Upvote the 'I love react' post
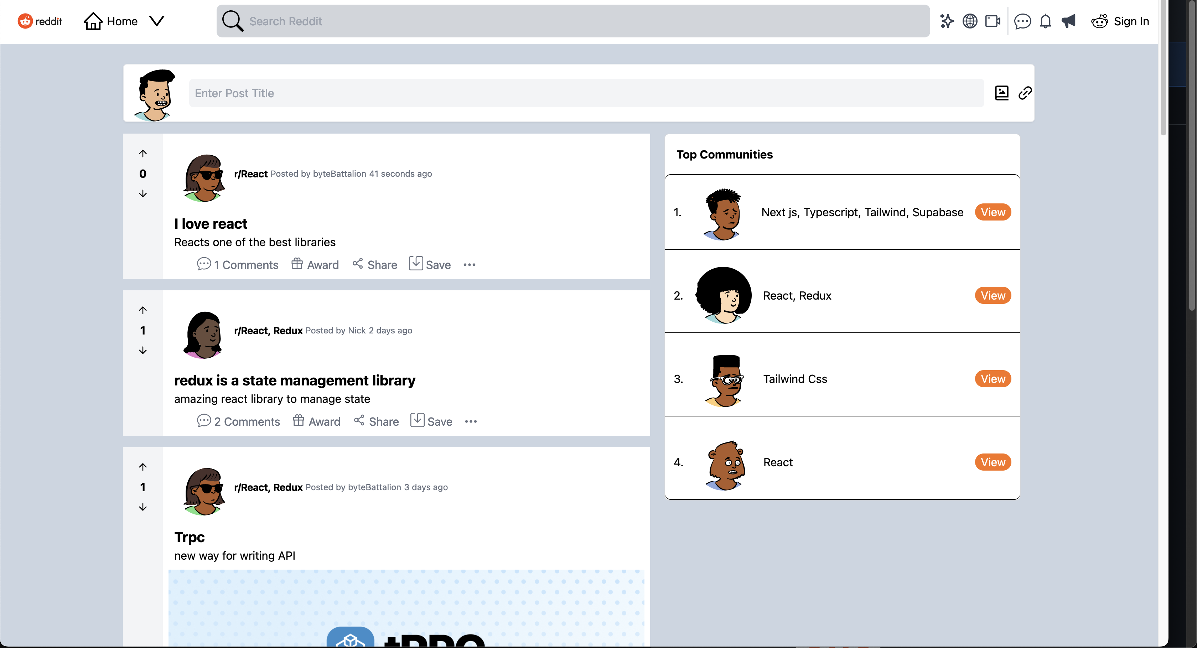 (x=142, y=153)
